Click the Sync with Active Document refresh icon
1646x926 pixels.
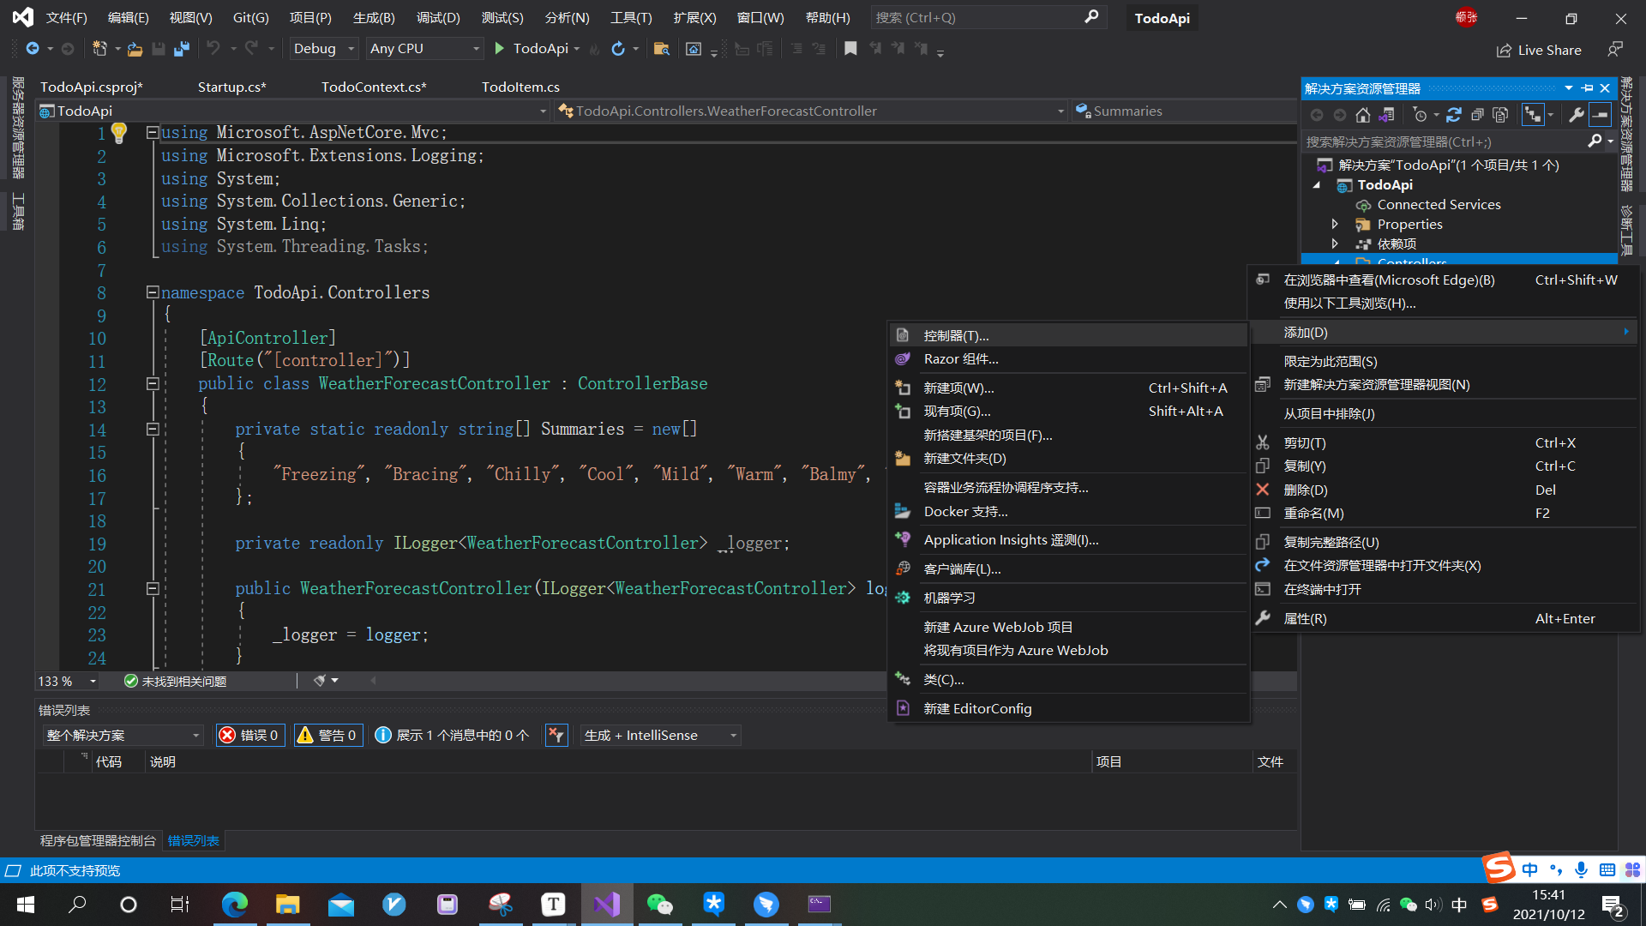coord(1454,115)
